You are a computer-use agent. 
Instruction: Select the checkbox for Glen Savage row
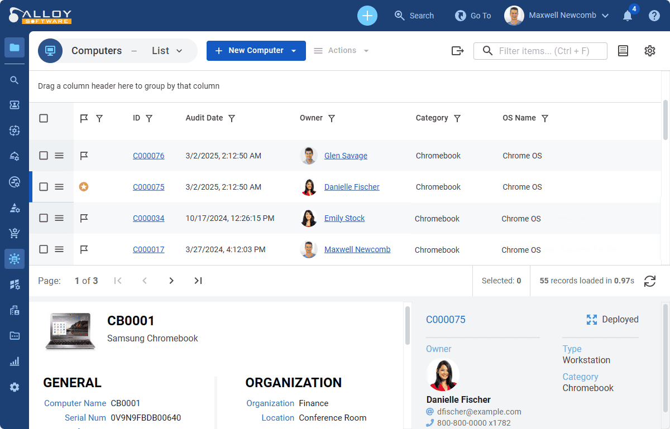[44, 156]
